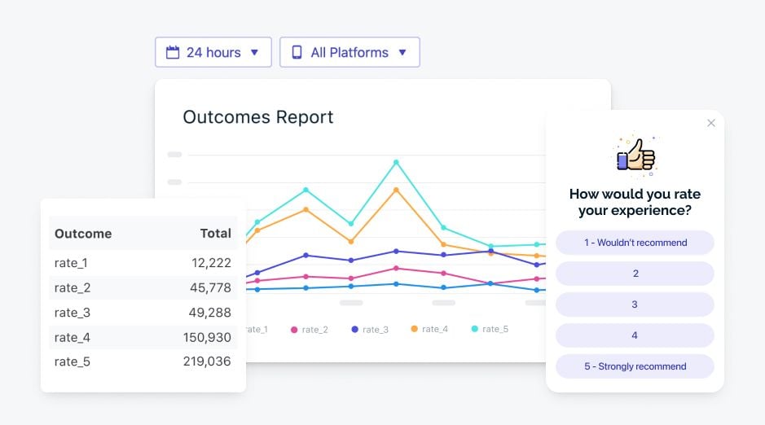Click the calendar icon beside 24 hours
This screenshot has width=765, height=425.
tap(173, 52)
